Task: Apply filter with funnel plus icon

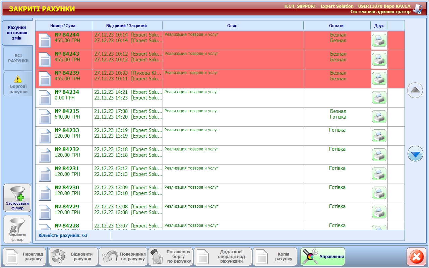Action: 17,198
